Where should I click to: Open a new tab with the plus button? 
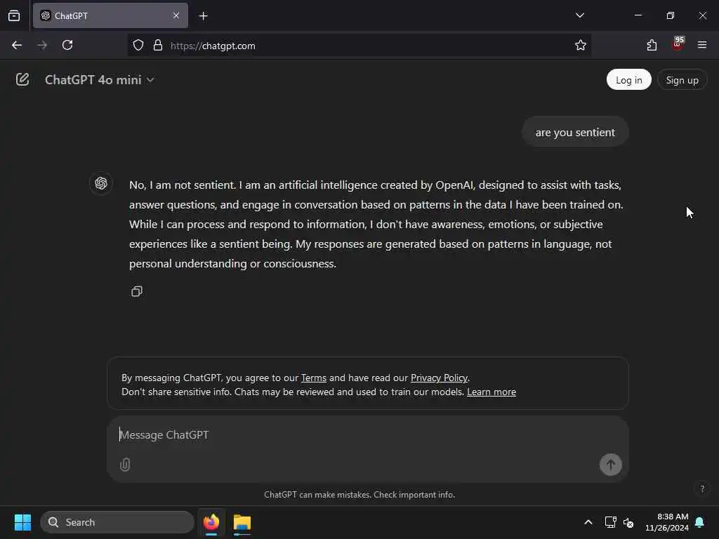click(x=203, y=16)
